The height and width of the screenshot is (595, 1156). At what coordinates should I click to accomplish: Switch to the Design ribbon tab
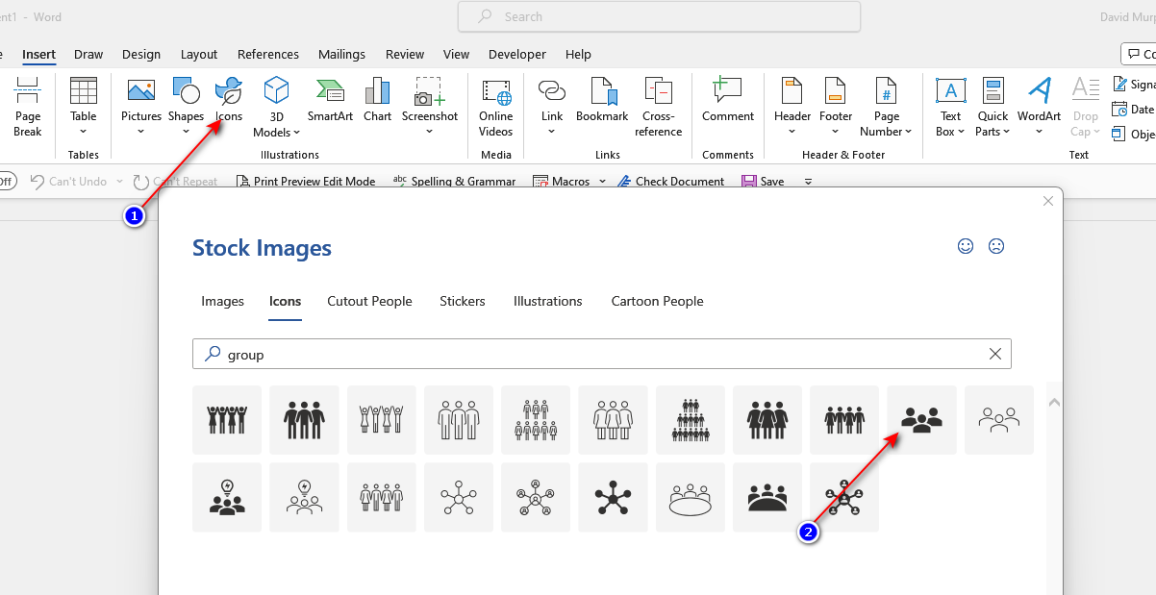pyautogui.click(x=141, y=54)
